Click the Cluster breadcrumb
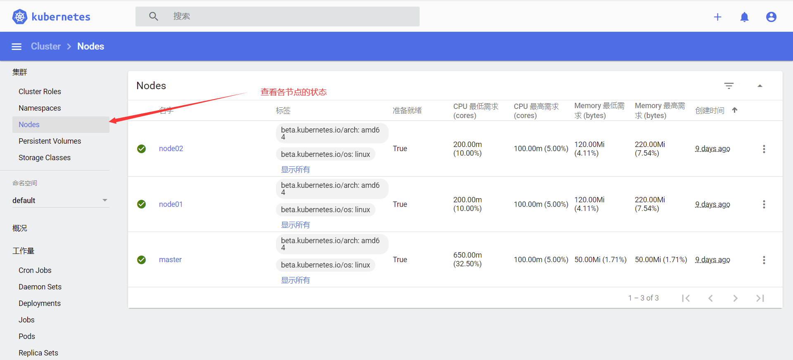793x360 pixels. [x=46, y=46]
